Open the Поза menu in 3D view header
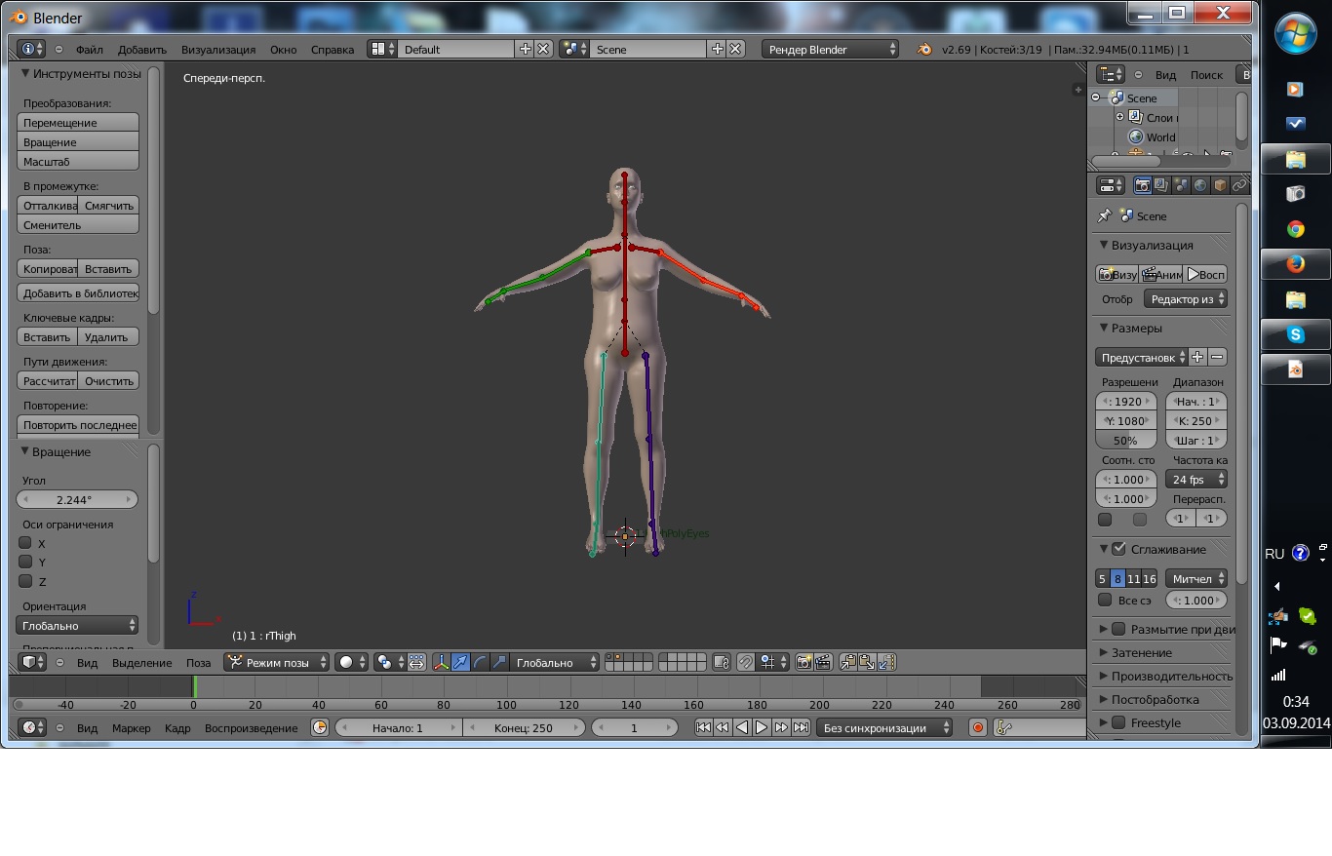This screenshot has height=856, width=1332. coord(198,663)
